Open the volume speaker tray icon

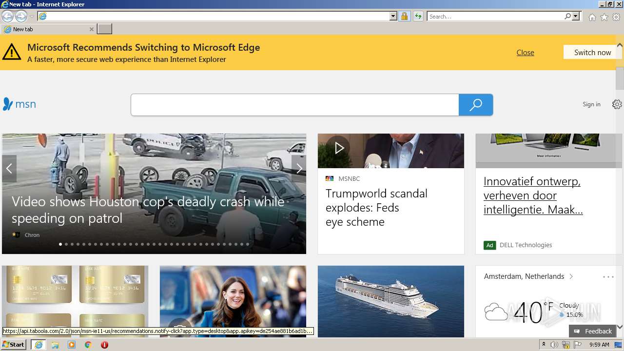tap(554, 345)
